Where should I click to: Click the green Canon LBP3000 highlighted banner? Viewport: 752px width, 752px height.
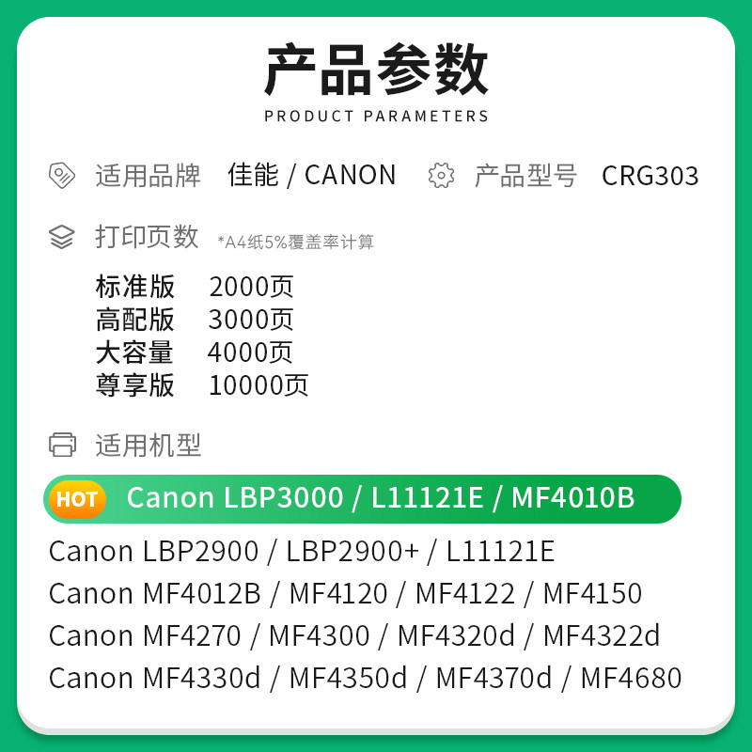click(x=363, y=499)
